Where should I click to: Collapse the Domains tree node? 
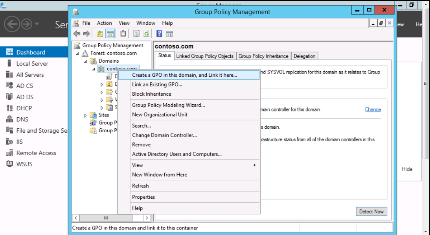coord(85,61)
